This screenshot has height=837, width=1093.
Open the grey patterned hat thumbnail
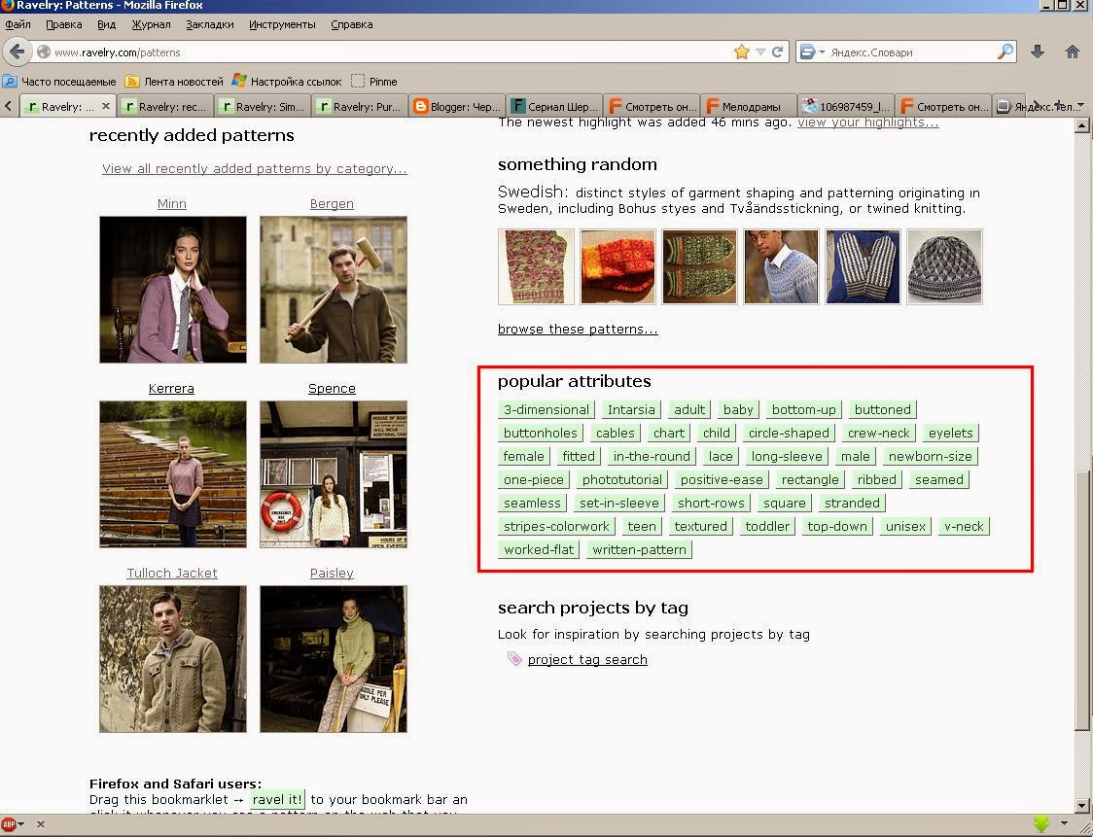tap(944, 267)
